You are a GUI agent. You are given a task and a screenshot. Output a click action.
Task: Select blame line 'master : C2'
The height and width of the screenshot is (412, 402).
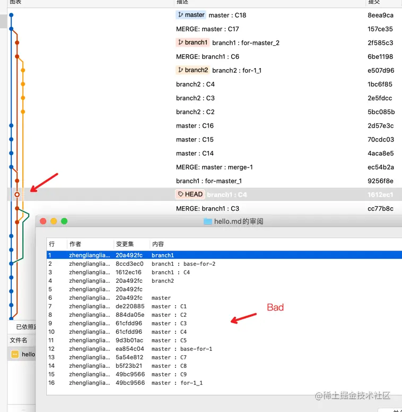point(224,315)
